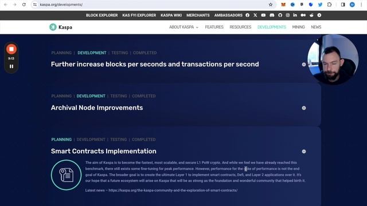The width and height of the screenshot is (367, 206).
Task: Open the blue circular arrow extension
Action: (x=292, y=5)
